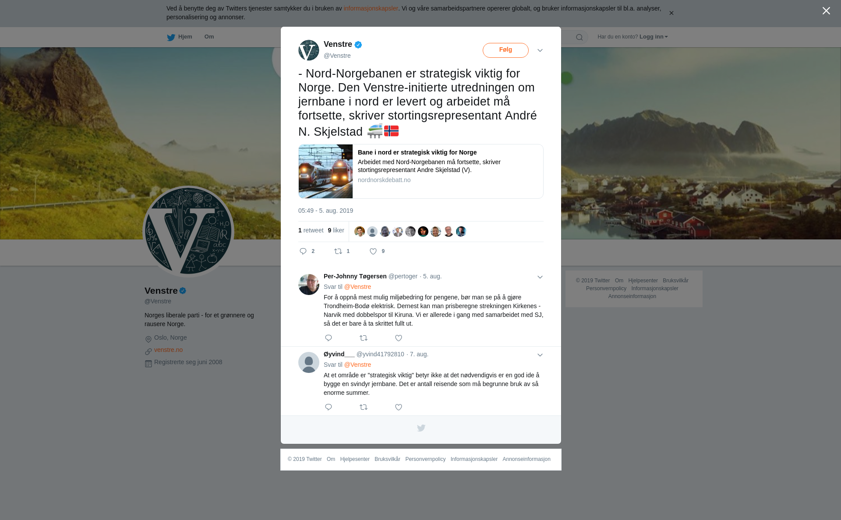This screenshot has height=520, width=841.
Task: Retweet Per-Johnny Tøgersen's reply
Action: click(x=364, y=338)
